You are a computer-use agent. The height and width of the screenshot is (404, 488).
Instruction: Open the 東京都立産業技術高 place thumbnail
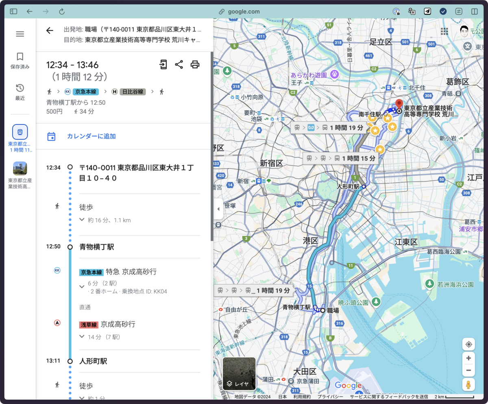(20, 175)
